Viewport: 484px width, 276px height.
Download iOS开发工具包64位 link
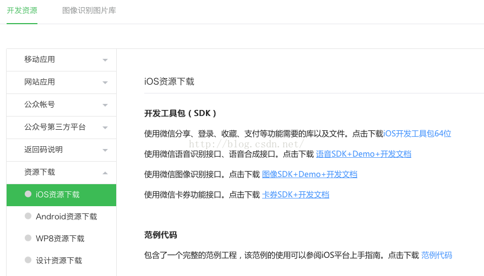tap(417, 134)
